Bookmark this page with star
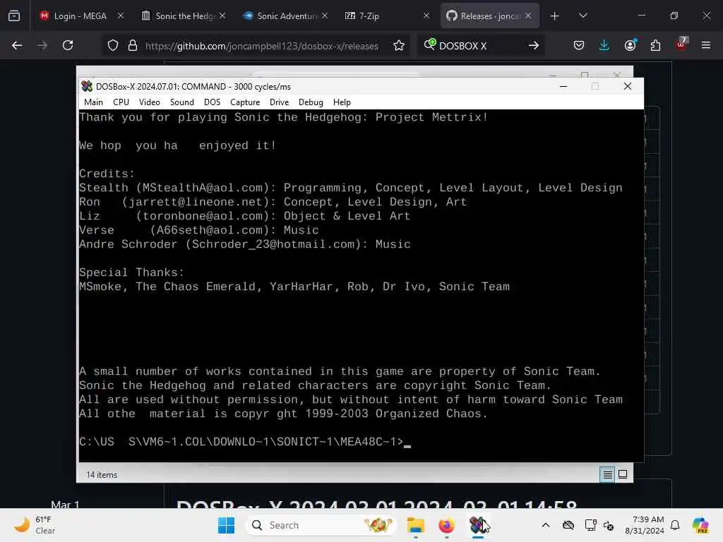723x542 pixels. pyautogui.click(x=399, y=46)
